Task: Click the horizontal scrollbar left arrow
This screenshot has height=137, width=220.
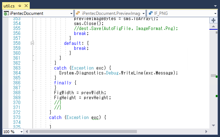Action: tap(27, 132)
